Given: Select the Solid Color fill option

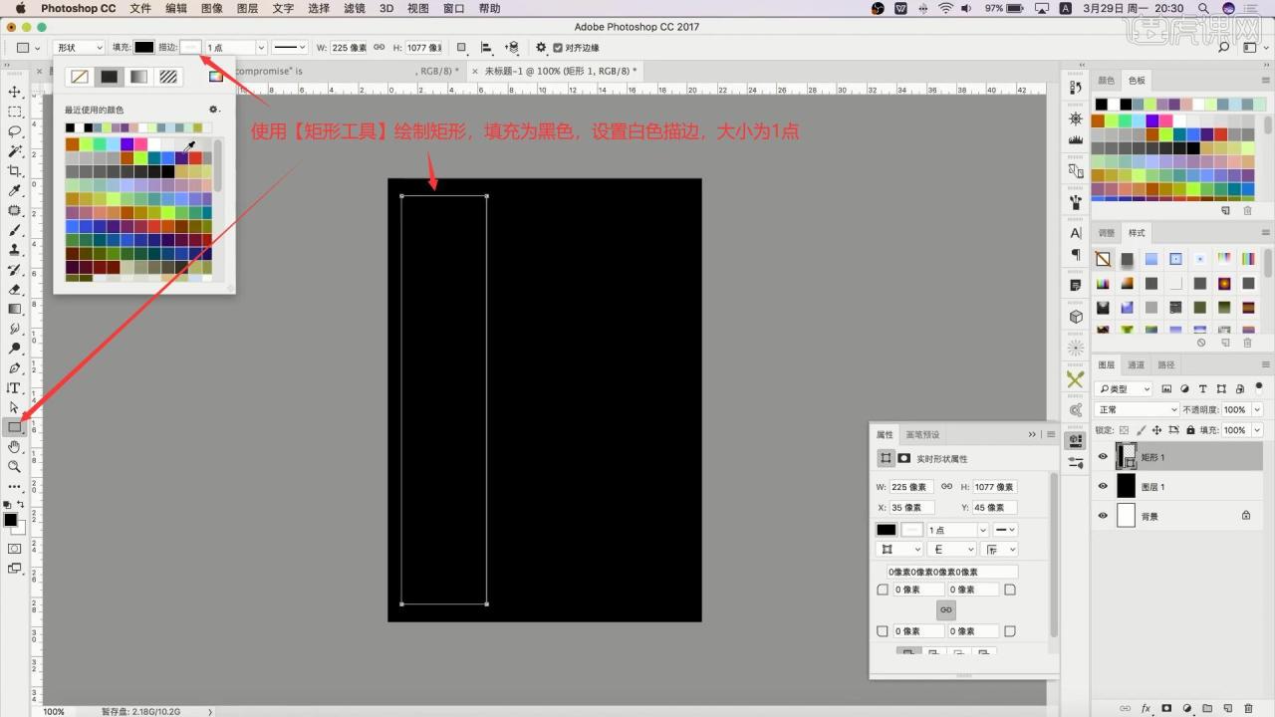Looking at the screenshot, I should [x=110, y=77].
